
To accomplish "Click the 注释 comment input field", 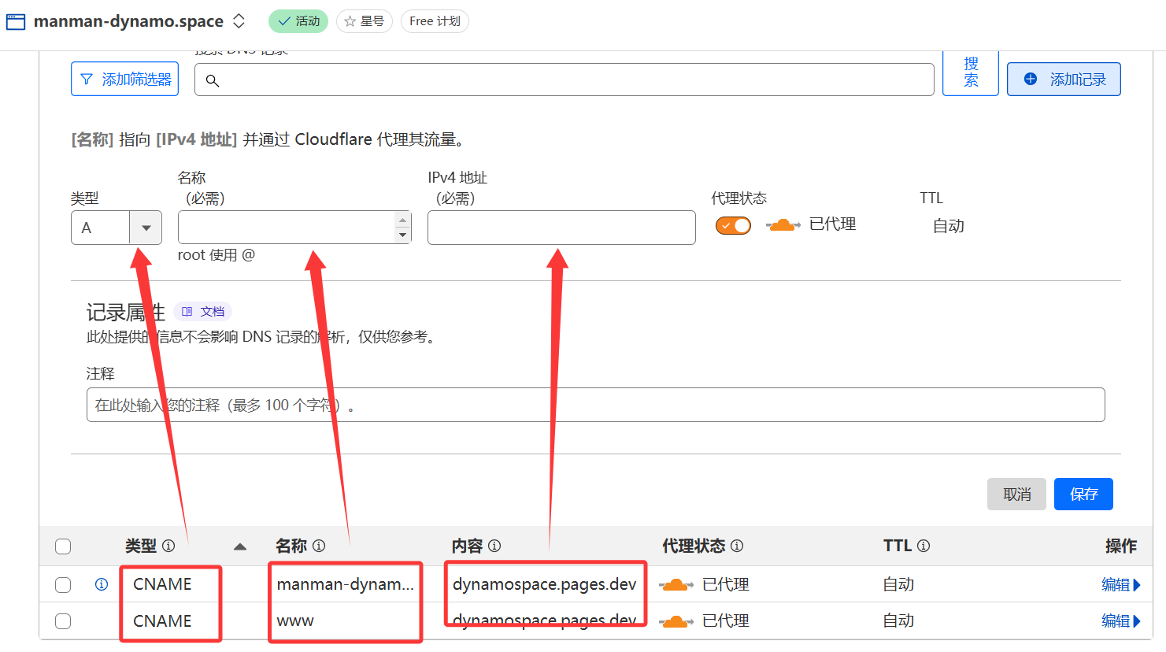I will point(595,405).
